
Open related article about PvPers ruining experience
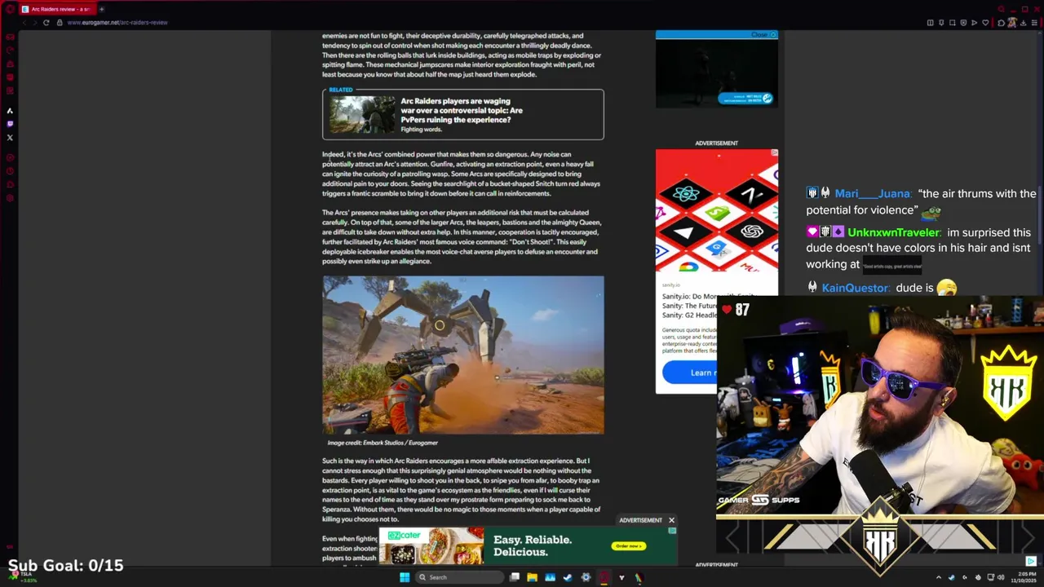(462, 110)
